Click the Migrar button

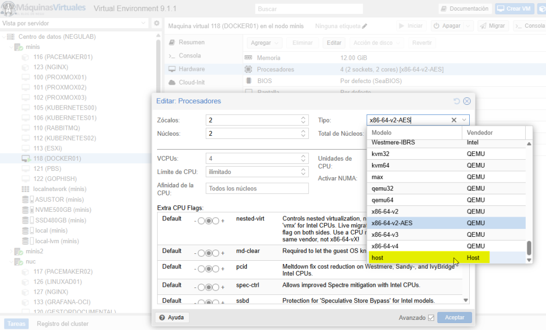pos(493,25)
